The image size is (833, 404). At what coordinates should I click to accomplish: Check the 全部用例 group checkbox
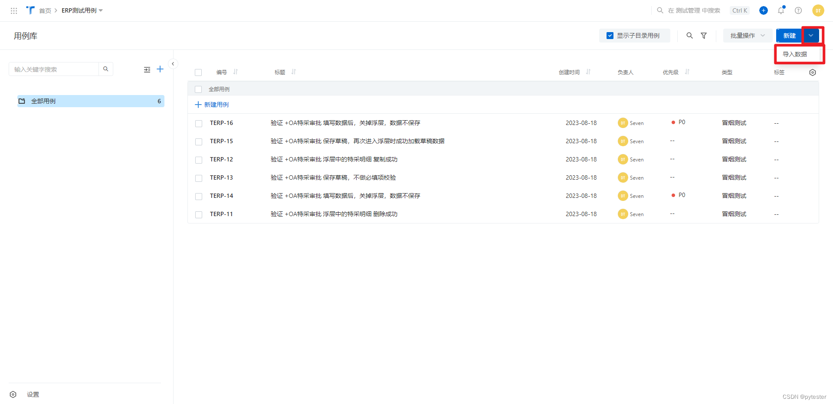[x=198, y=89]
